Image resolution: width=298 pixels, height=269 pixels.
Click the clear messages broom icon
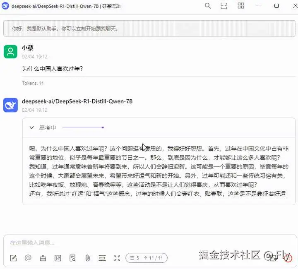pos(43,258)
